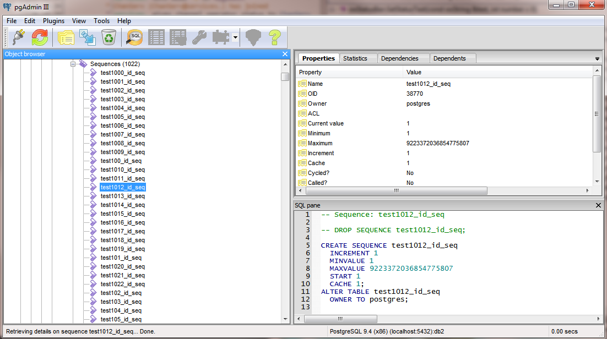
Task: Select sequence test103_id_seq
Action: tap(121, 302)
